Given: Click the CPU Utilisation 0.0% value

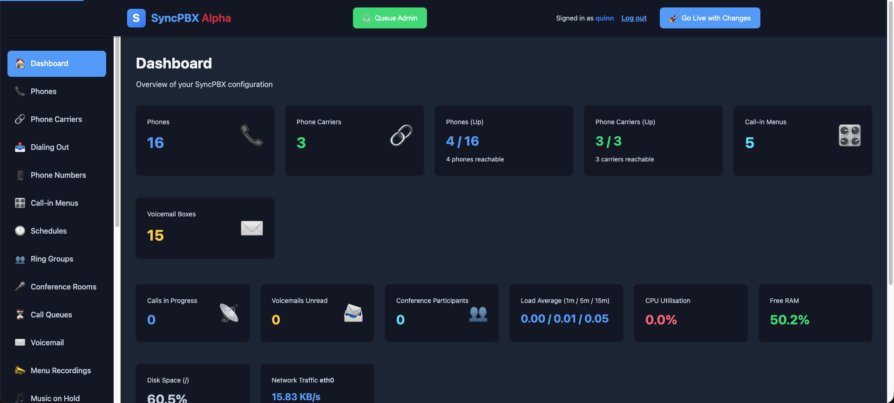Looking at the screenshot, I should tap(661, 320).
